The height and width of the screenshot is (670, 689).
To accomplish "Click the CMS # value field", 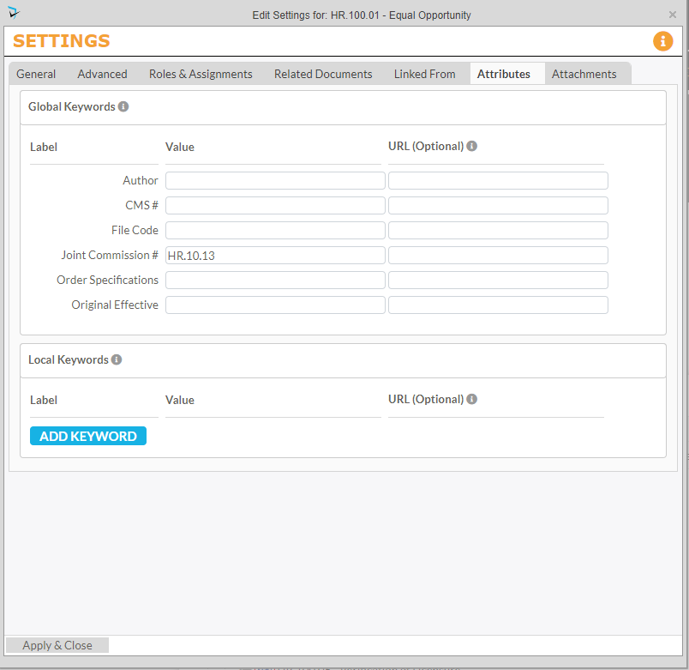I will [275, 205].
